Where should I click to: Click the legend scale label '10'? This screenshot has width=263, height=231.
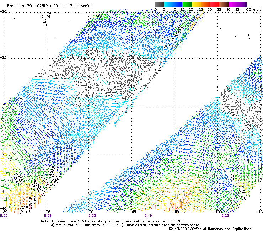[174, 9]
